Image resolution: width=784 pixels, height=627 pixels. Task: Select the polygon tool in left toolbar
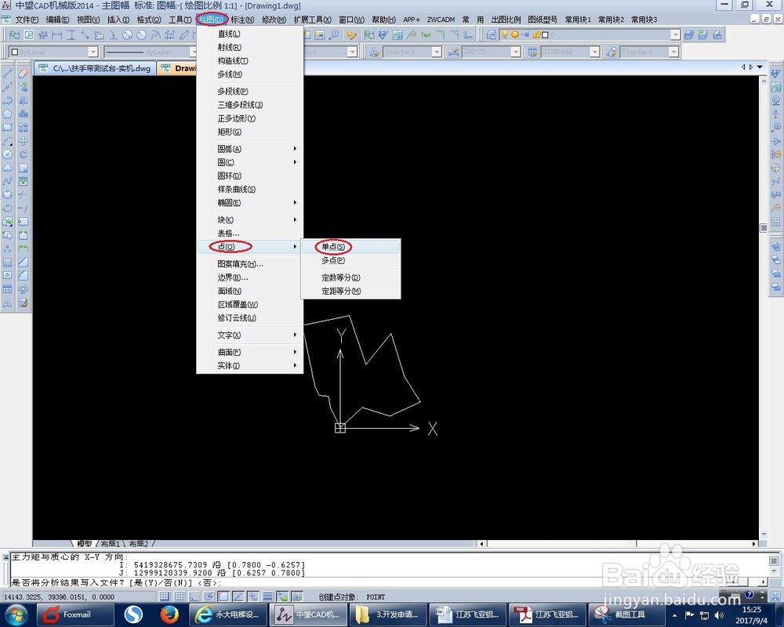tap(8, 114)
